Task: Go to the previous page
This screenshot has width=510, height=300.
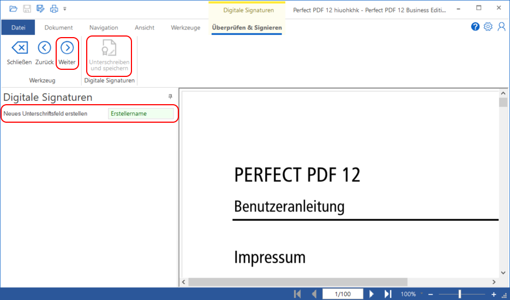Action: click(x=314, y=294)
